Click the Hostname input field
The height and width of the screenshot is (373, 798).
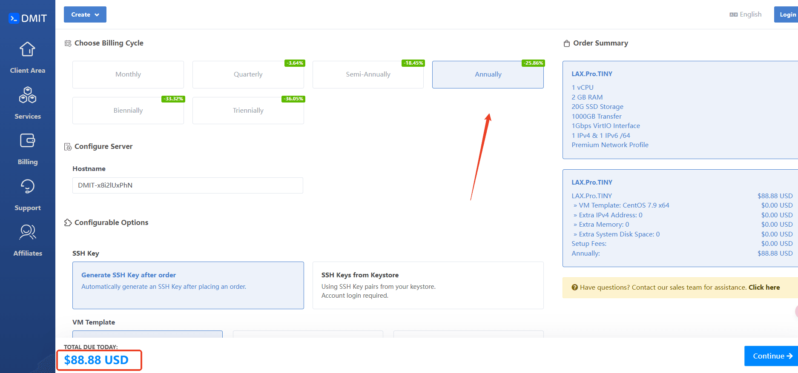188,185
